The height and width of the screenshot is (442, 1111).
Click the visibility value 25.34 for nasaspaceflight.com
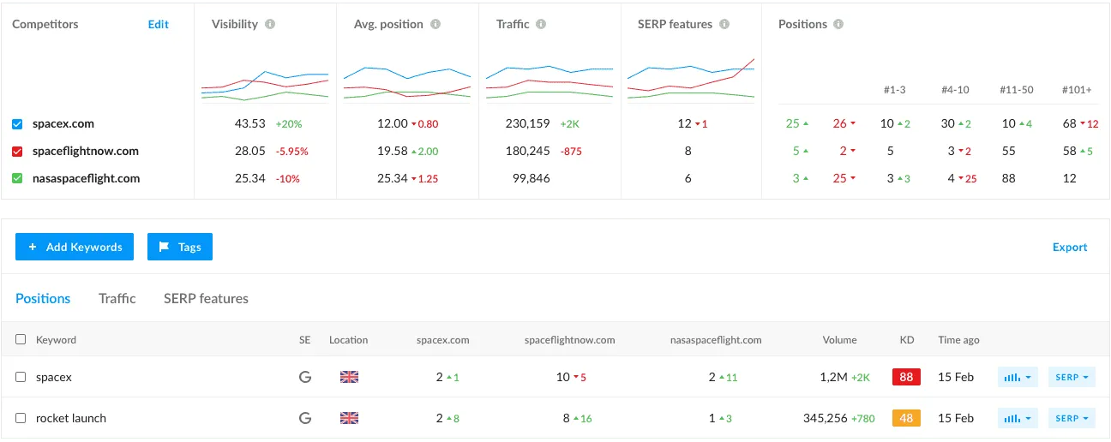250,178
